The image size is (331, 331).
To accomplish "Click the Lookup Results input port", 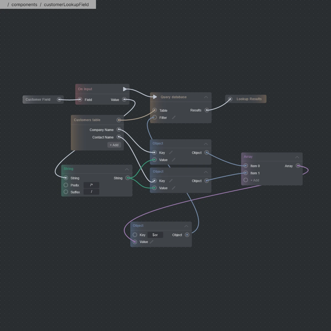I will pyautogui.click(x=230, y=99).
